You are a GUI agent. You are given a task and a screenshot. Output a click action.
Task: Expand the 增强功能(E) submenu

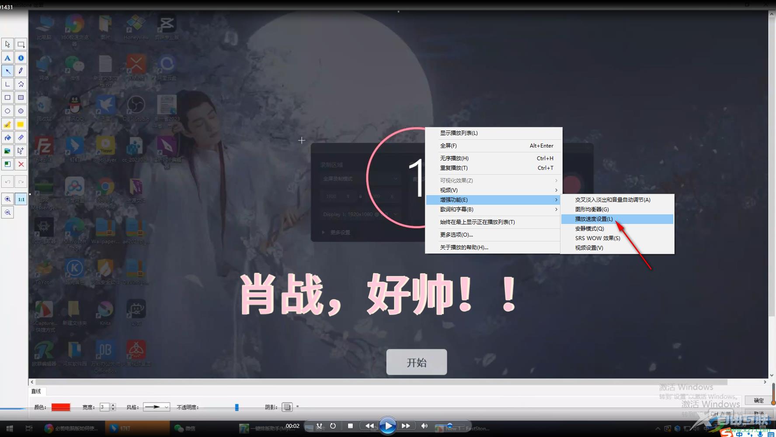pos(494,200)
